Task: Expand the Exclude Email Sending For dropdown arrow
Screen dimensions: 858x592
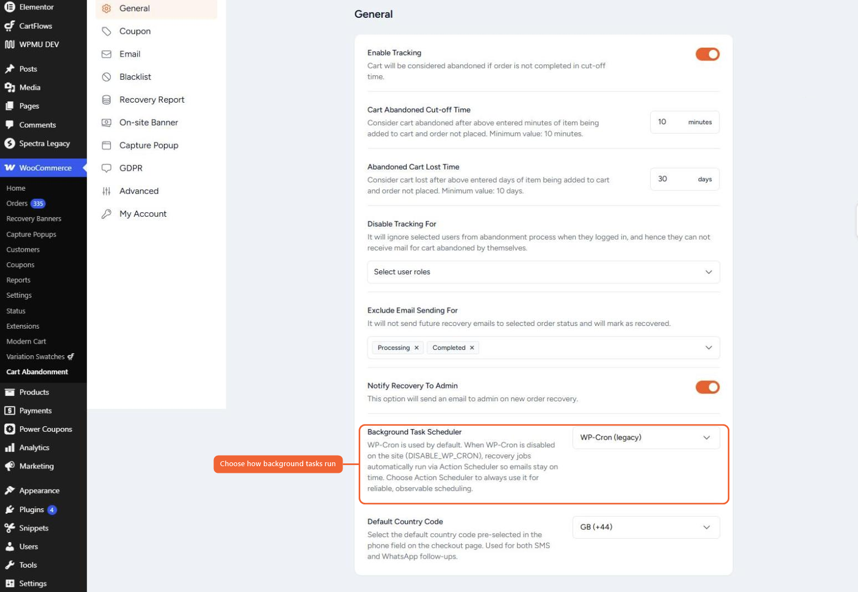Action: [708, 348]
